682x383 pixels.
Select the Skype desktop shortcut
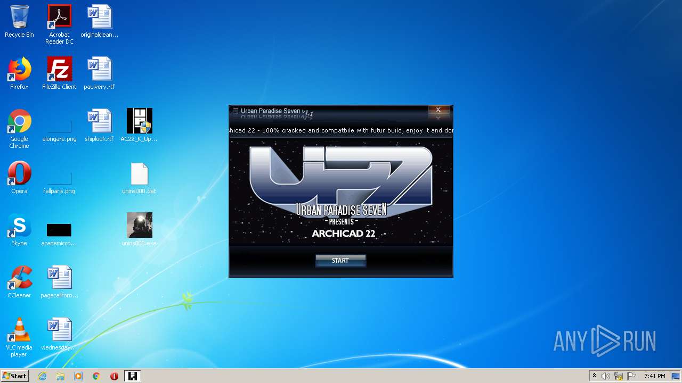[x=19, y=230]
